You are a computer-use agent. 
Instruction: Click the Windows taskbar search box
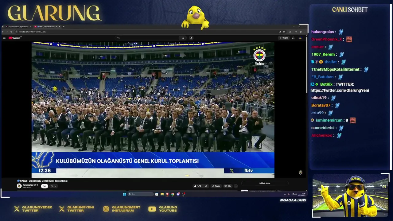click(141, 194)
